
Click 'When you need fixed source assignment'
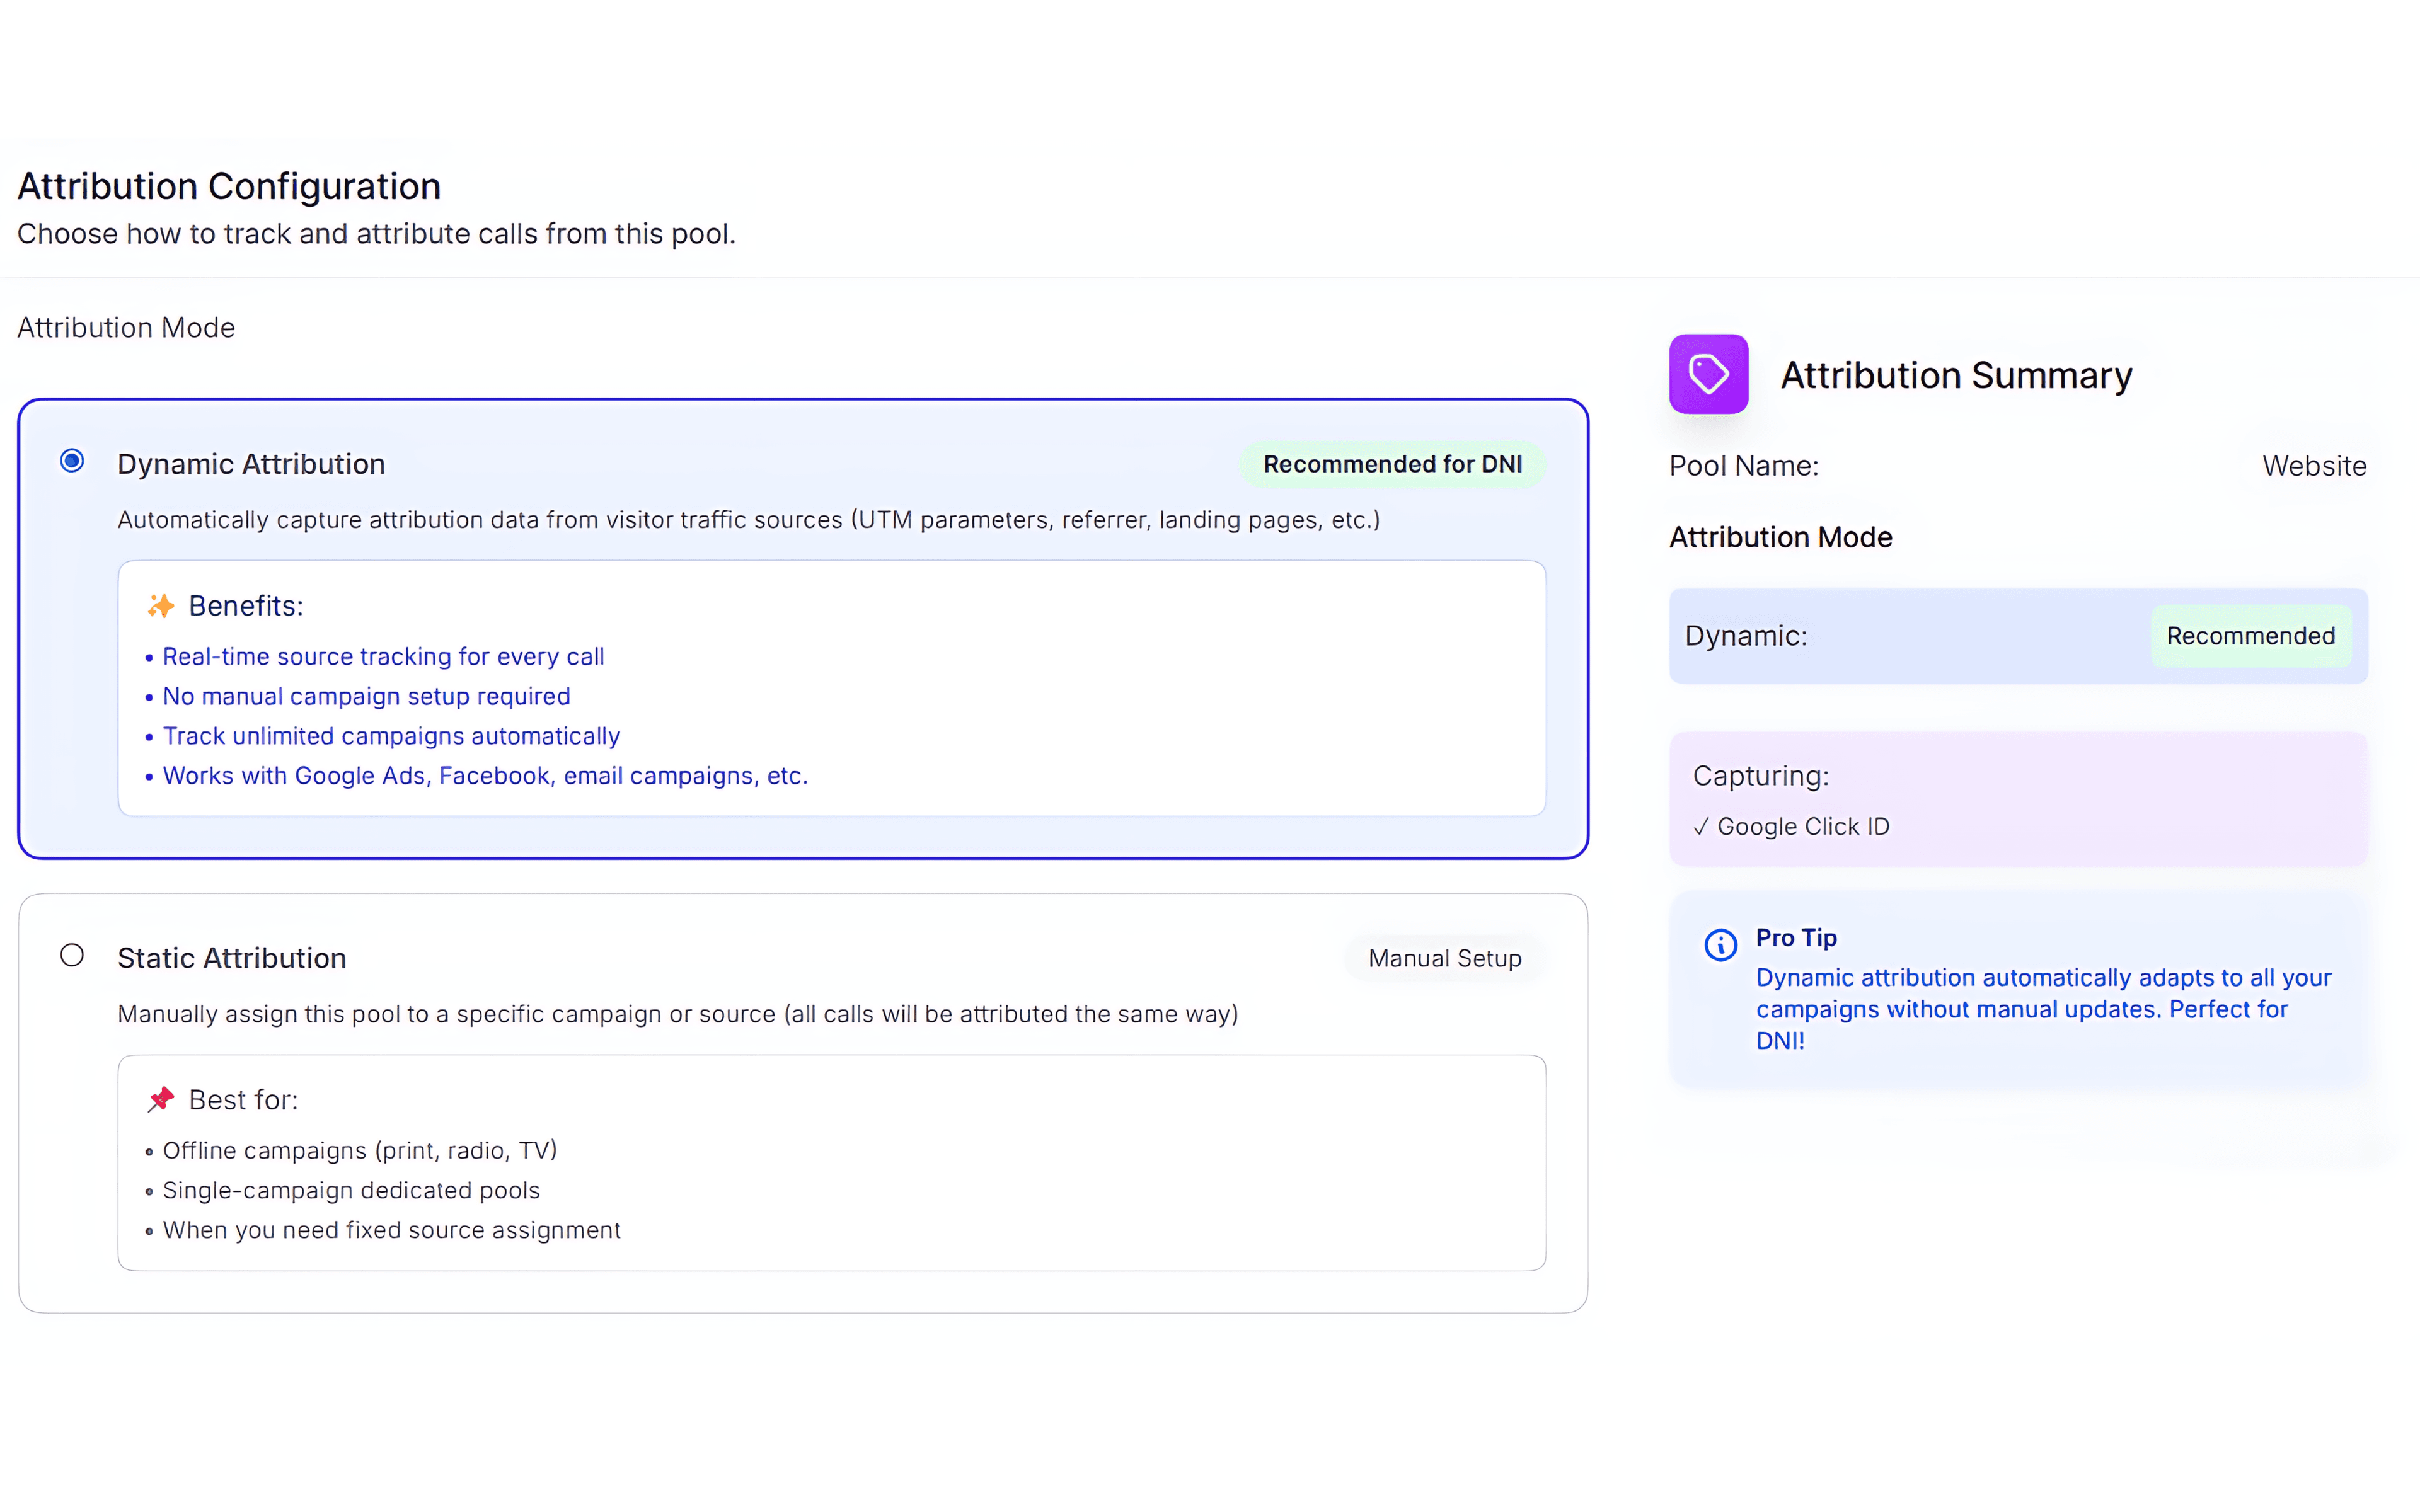[391, 1230]
